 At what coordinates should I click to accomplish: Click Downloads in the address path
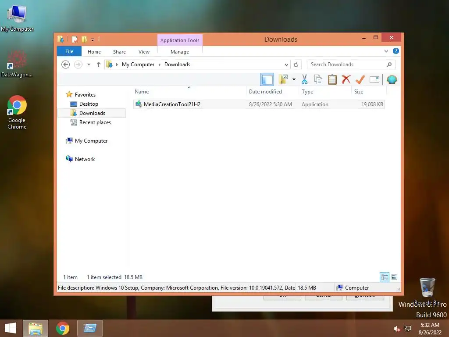click(177, 65)
